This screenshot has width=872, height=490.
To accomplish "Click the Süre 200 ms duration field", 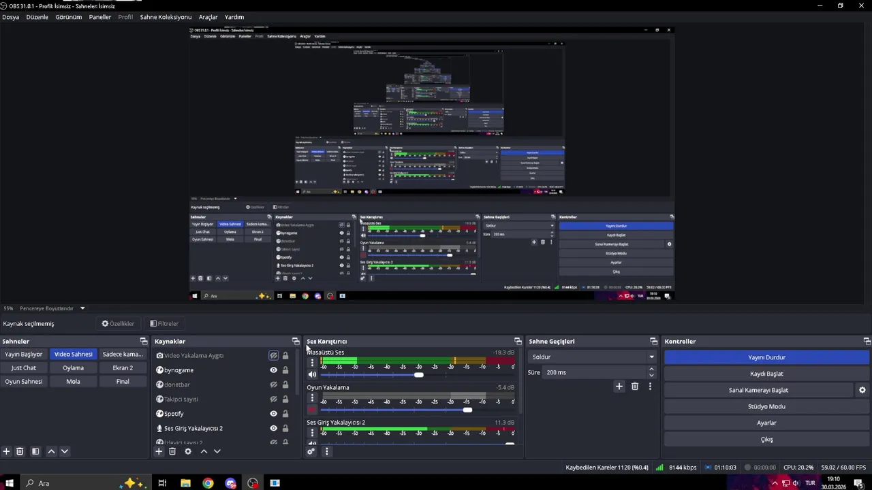I will (x=594, y=372).
